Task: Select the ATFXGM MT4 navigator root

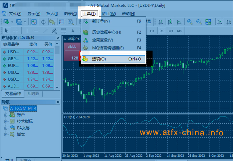Action: (x=23, y=108)
